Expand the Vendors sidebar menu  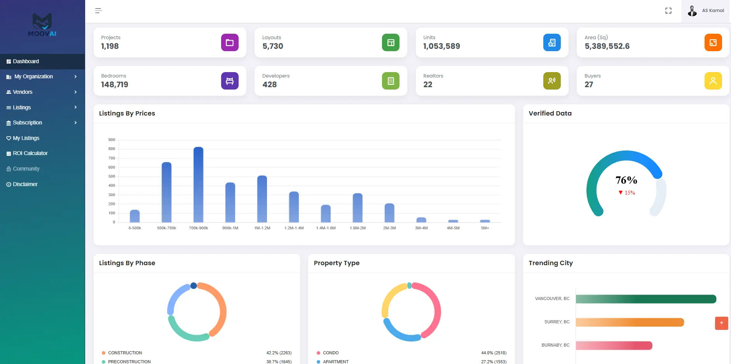click(42, 92)
